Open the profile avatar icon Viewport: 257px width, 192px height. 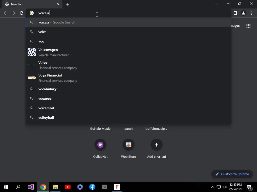pos(243,13)
